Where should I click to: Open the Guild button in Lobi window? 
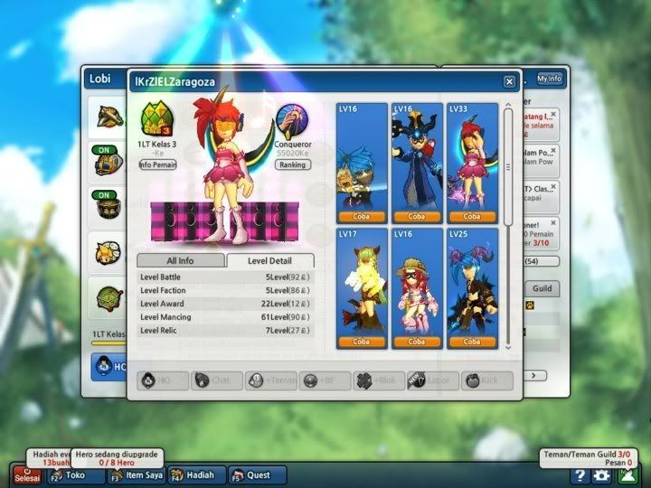(x=542, y=288)
